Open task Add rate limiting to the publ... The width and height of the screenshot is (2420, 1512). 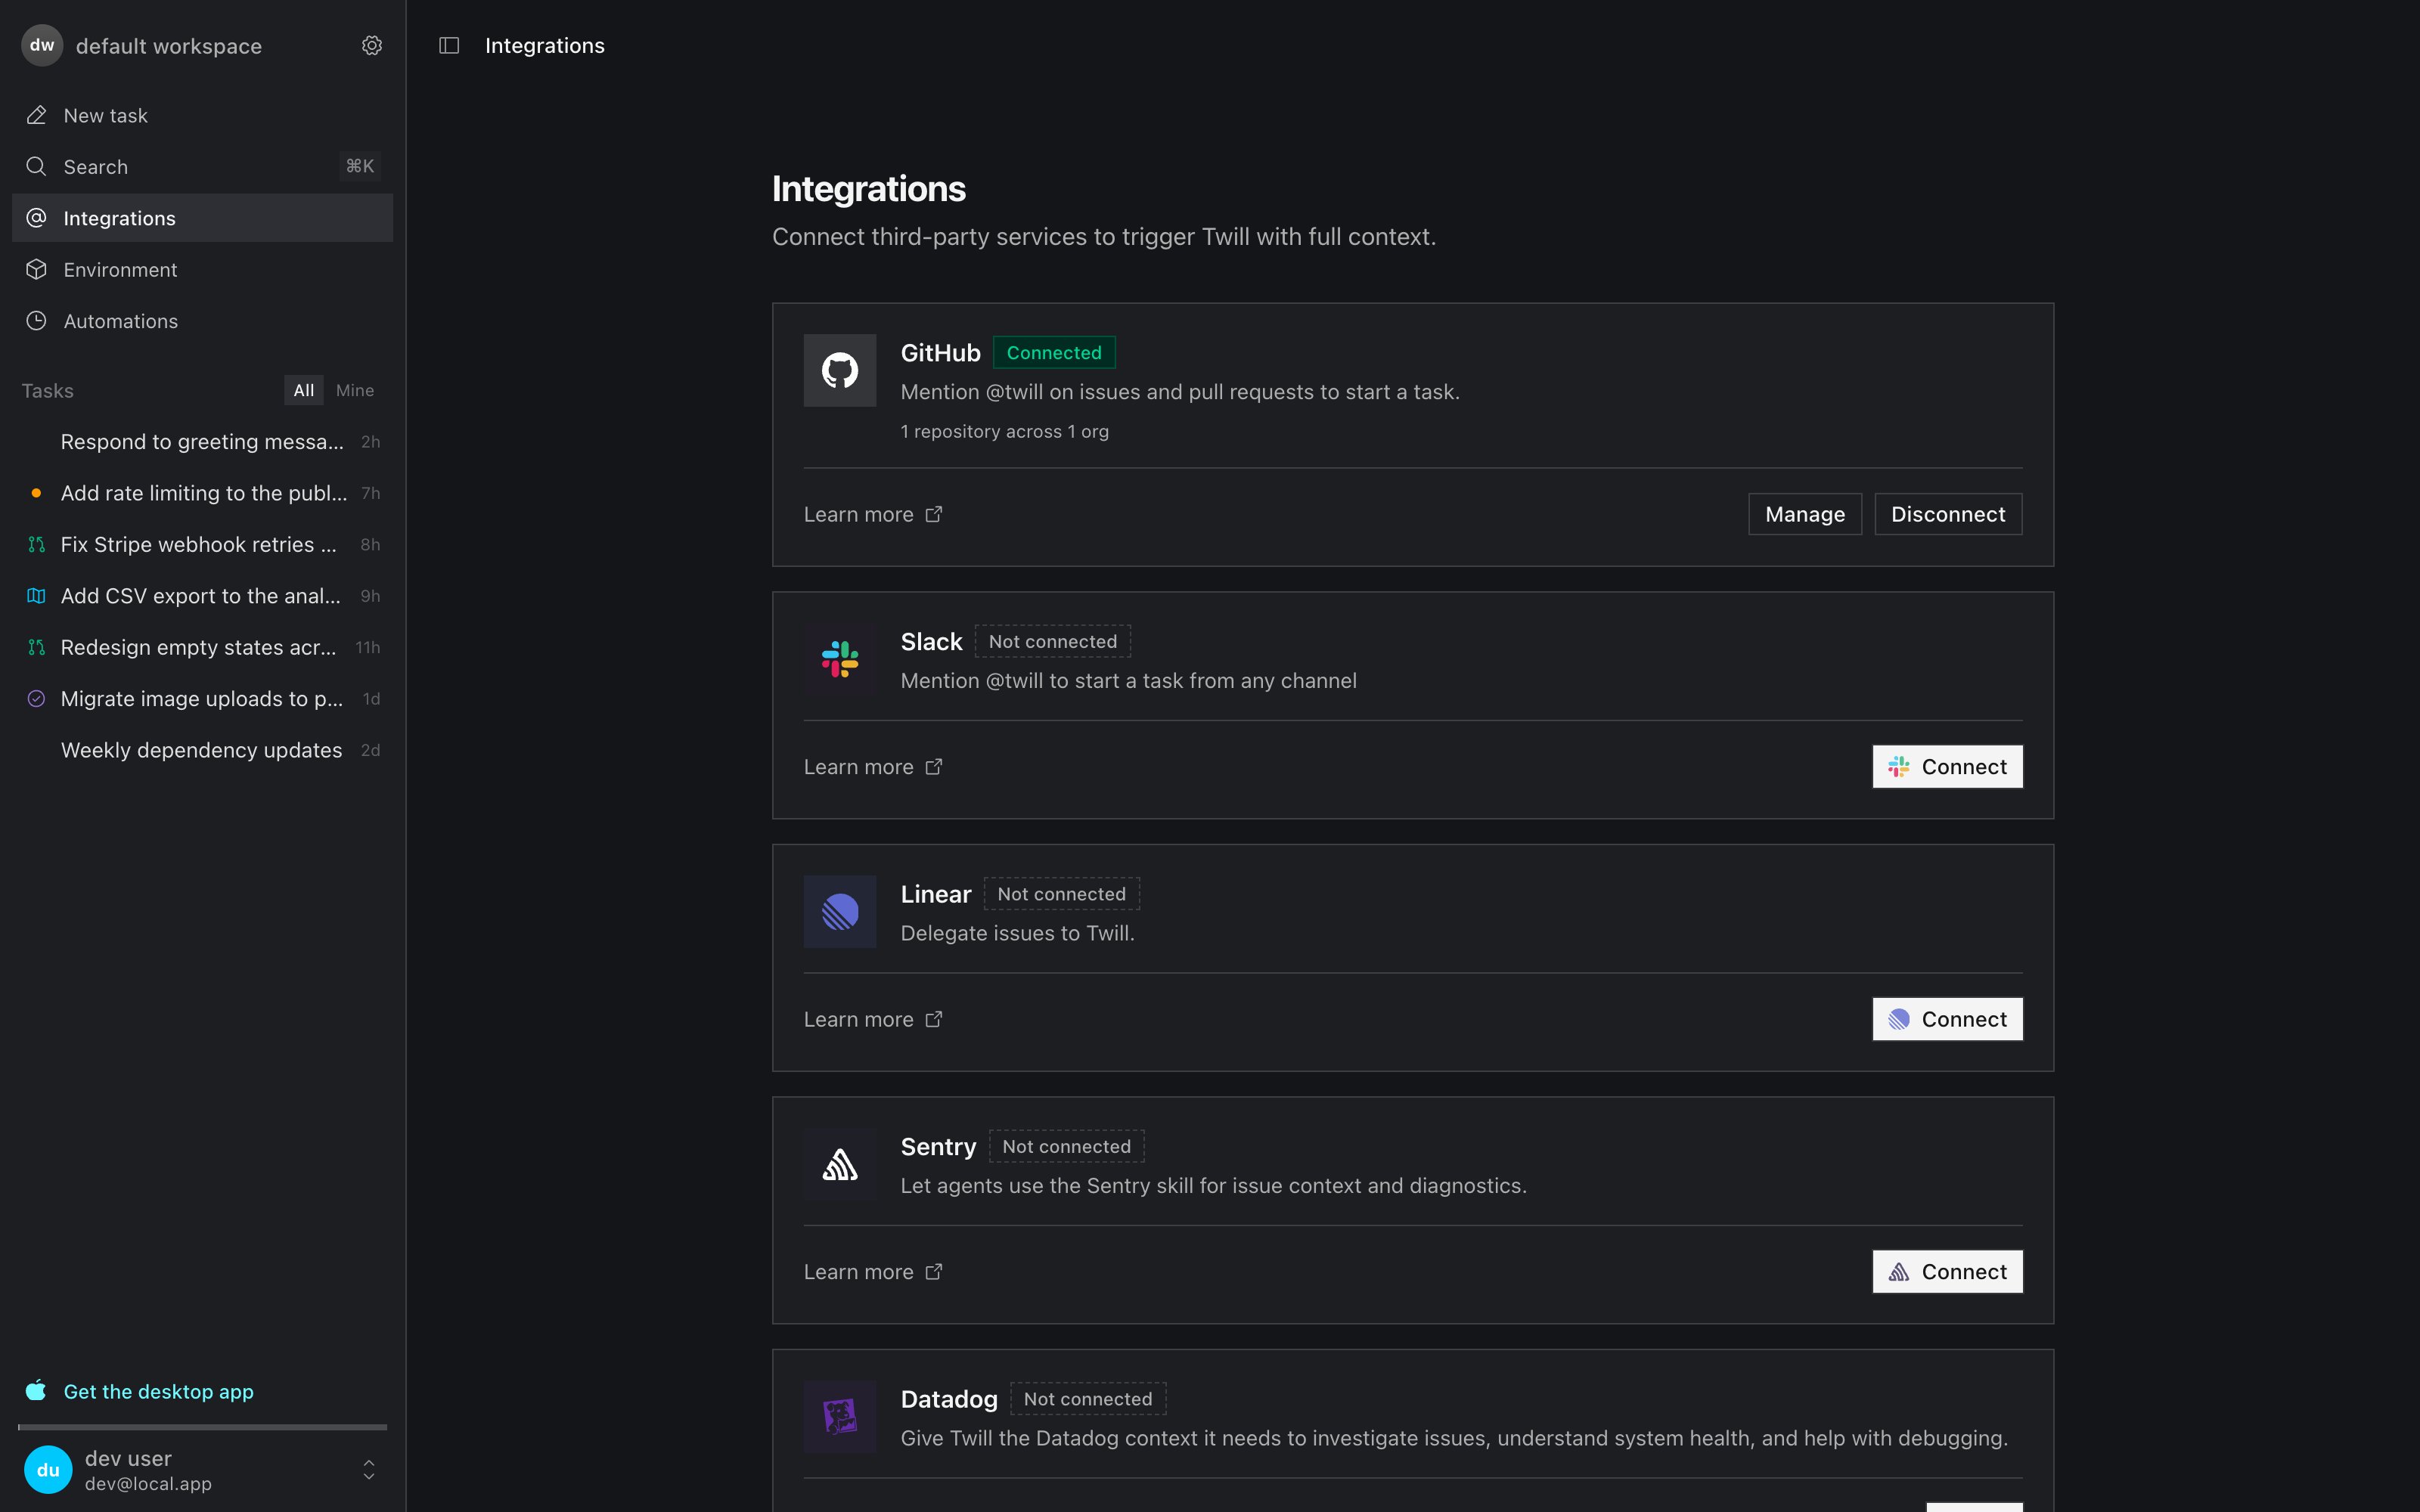tap(202, 493)
